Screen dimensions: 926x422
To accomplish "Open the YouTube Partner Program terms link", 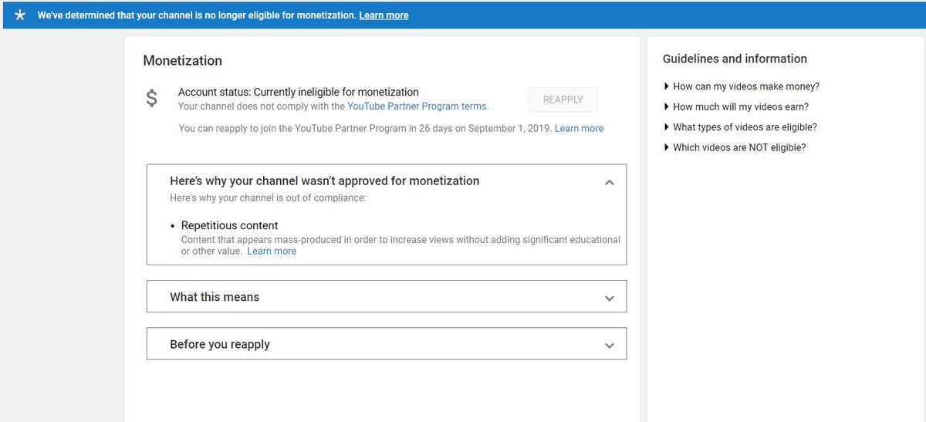I will pyautogui.click(x=417, y=106).
